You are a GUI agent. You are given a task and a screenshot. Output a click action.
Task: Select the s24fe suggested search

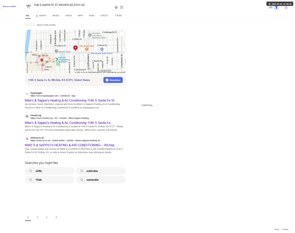coord(50,171)
